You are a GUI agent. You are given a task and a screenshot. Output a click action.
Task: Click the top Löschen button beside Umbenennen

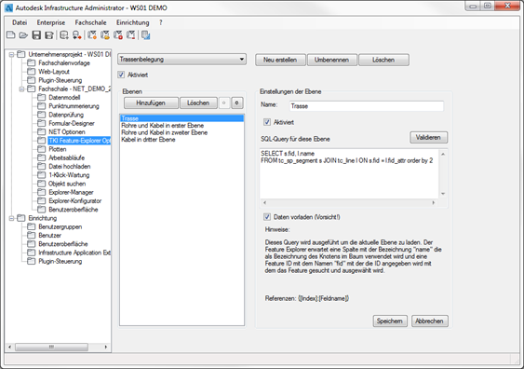(x=383, y=60)
